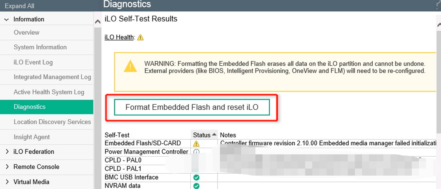Expand the Remote Console section
441x189 pixels.
[7, 167]
